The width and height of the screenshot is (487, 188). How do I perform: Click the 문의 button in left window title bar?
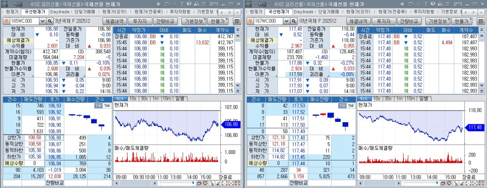pyautogui.click(x=213, y=4)
